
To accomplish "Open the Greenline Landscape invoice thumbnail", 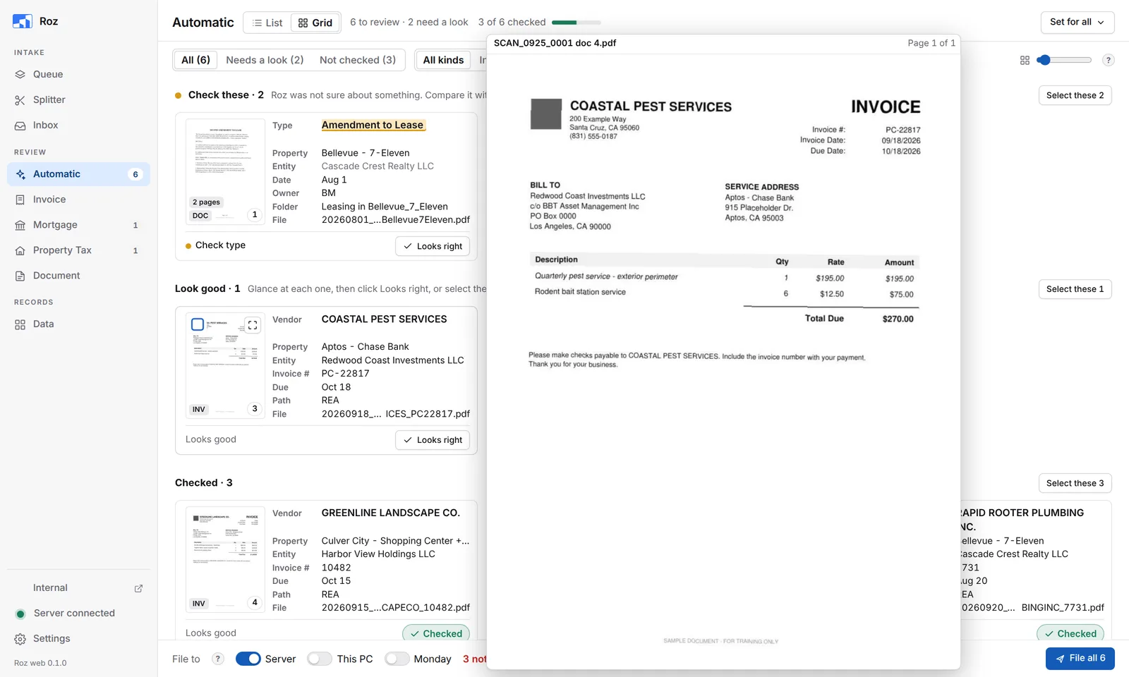I will coord(225,559).
